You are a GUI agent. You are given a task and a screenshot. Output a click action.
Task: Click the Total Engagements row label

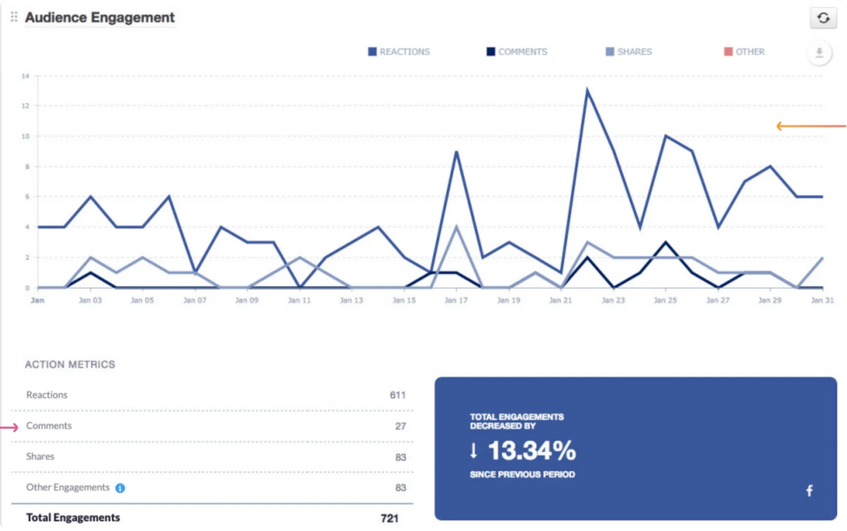[73, 518]
